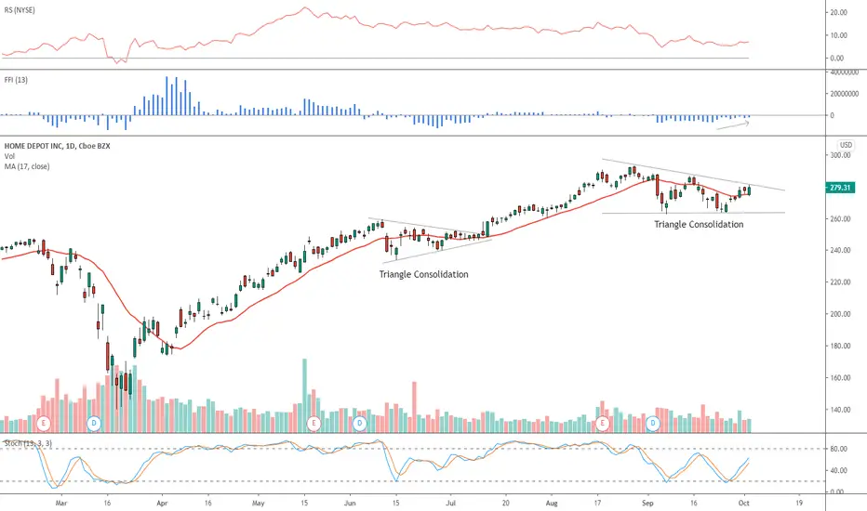Select the horizontal support line of September triangle
This screenshot has height=511, width=867.
coord(693,213)
